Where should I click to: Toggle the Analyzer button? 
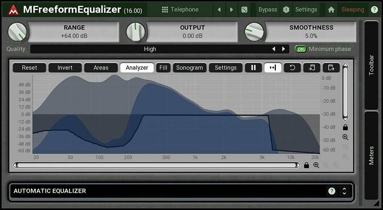click(x=137, y=68)
